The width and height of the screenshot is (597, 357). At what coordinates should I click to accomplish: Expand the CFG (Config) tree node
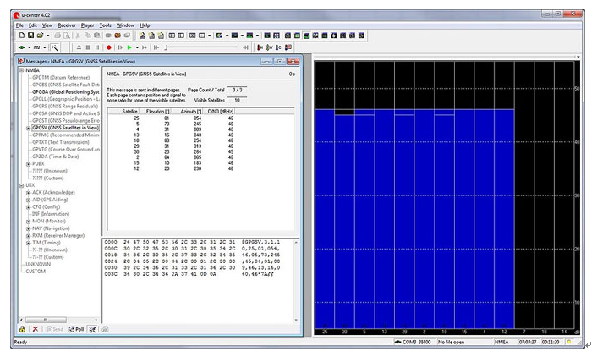click(28, 206)
